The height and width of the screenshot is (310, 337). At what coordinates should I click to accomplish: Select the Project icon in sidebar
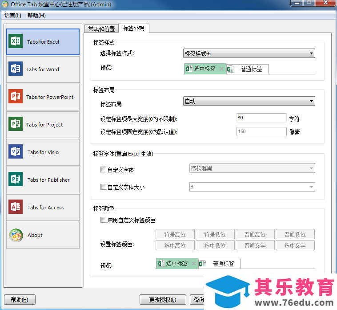coord(16,124)
